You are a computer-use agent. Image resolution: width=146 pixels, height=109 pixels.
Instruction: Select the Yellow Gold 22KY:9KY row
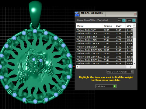[x=104, y=50]
